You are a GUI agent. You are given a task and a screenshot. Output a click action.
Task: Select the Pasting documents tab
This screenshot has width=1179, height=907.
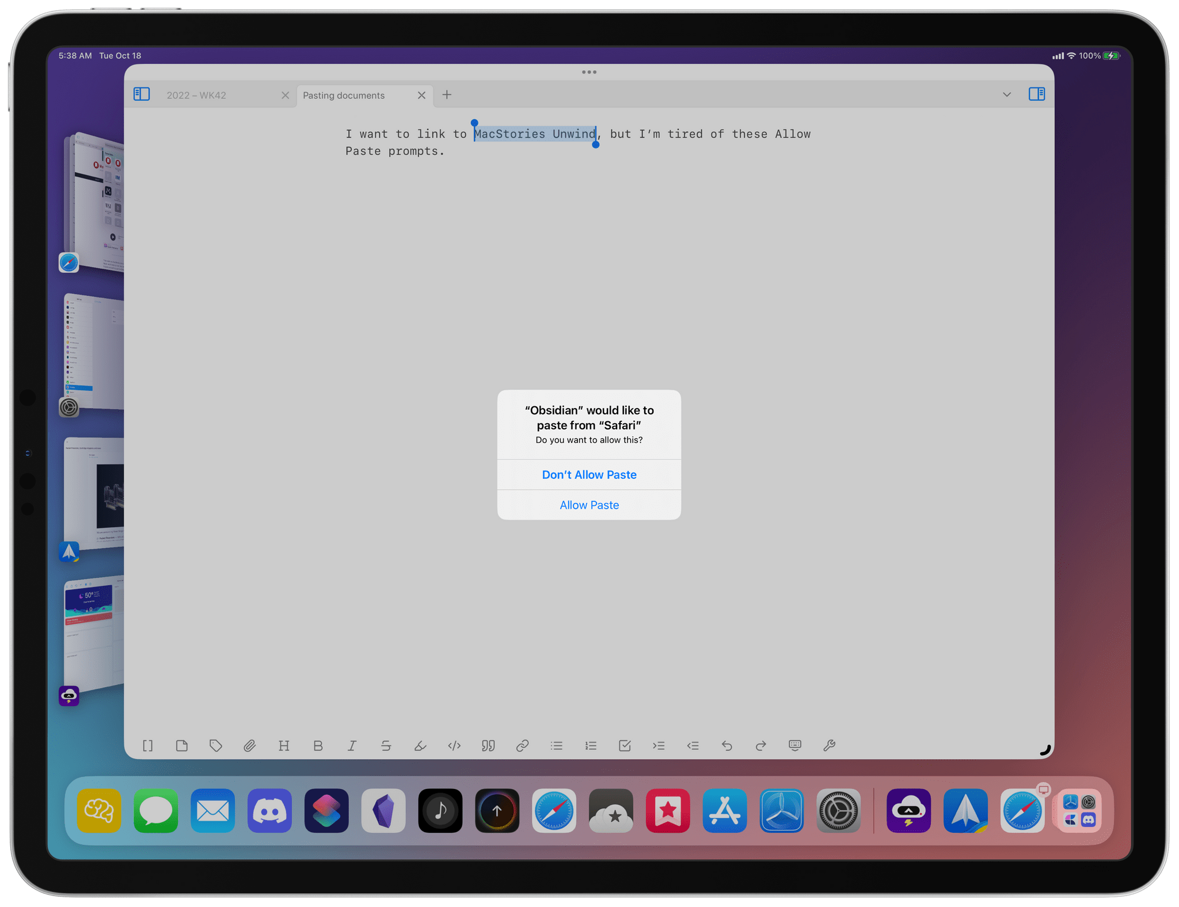click(344, 96)
